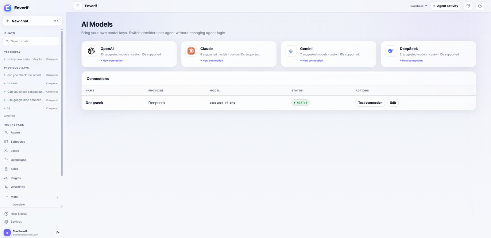491x238 pixels.
Task: Add New connection under OpenAI
Action: (112, 61)
